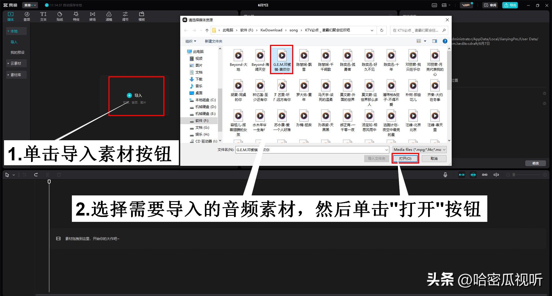Click the microphone recording icon above timeline
Screen dimensions: 552x296
click(445, 174)
